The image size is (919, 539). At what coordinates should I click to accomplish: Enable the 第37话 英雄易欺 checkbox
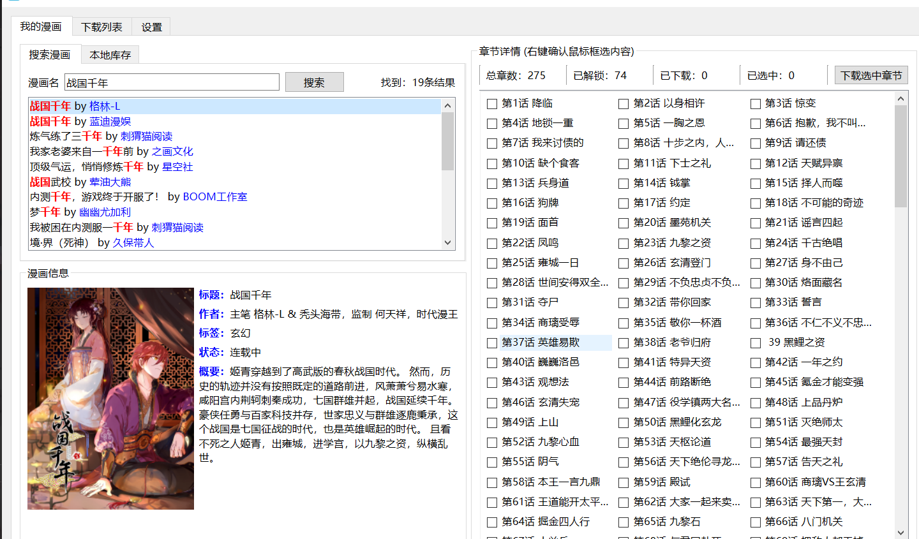tap(492, 343)
